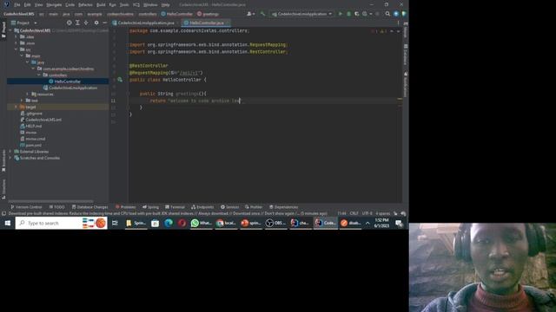Click the 4 spaces indent setting in status bar
Image resolution: width=556 pixels, height=312 pixels.
[x=382, y=213]
